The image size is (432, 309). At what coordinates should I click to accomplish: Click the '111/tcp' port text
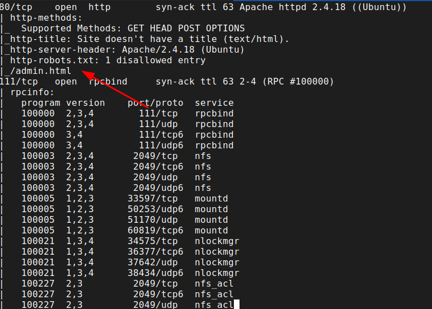click(x=18, y=82)
